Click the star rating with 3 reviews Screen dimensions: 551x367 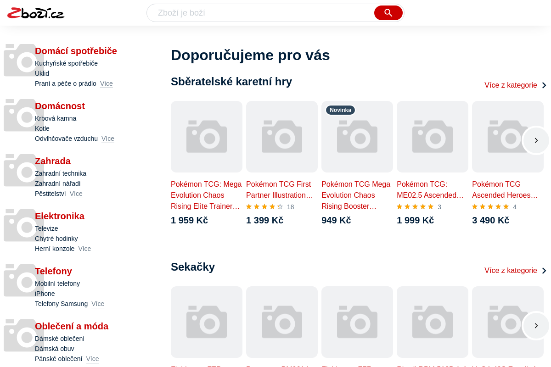click(x=419, y=207)
